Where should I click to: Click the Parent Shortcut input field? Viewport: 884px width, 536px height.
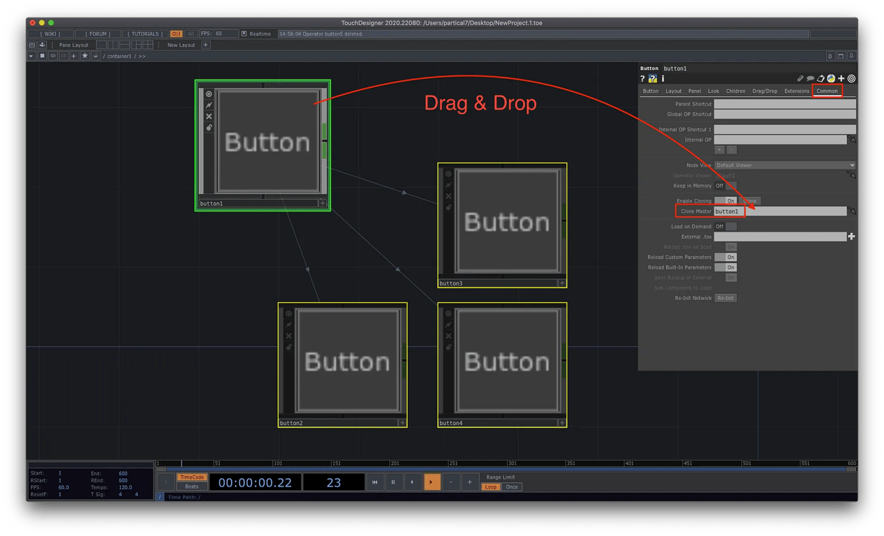point(785,104)
